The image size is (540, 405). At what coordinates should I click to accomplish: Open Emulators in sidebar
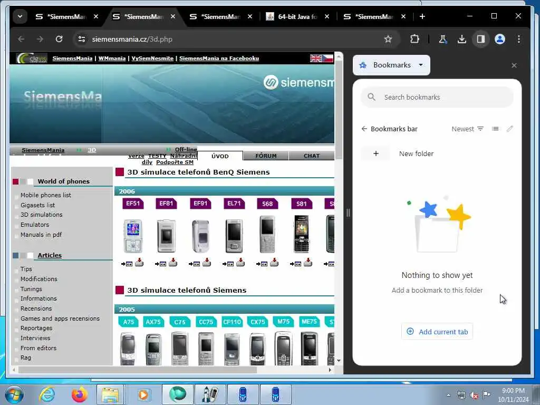click(x=35, y=225)
